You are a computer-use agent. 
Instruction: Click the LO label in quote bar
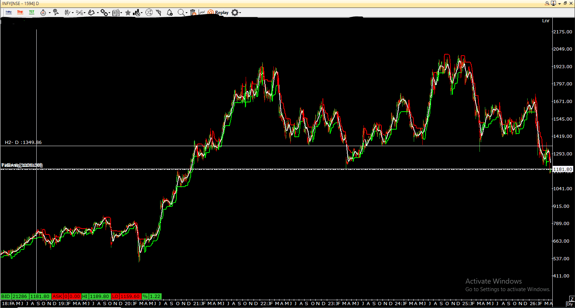tap(115, 297)
